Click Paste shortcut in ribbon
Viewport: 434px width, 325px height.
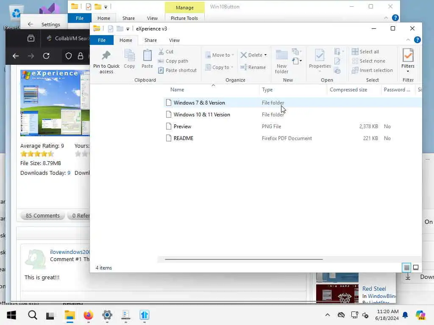pos(178,71)
